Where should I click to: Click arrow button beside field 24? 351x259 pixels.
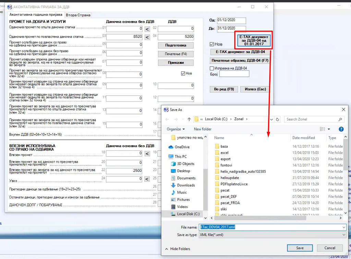tap(147, 179)
